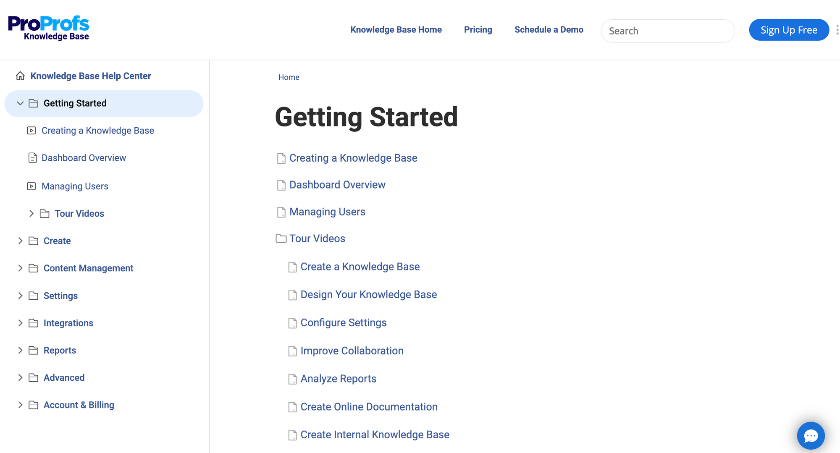Click inside the Search field
Image resolution: width=840 pixels, height=453 pixels.
(x=668, y=31)
